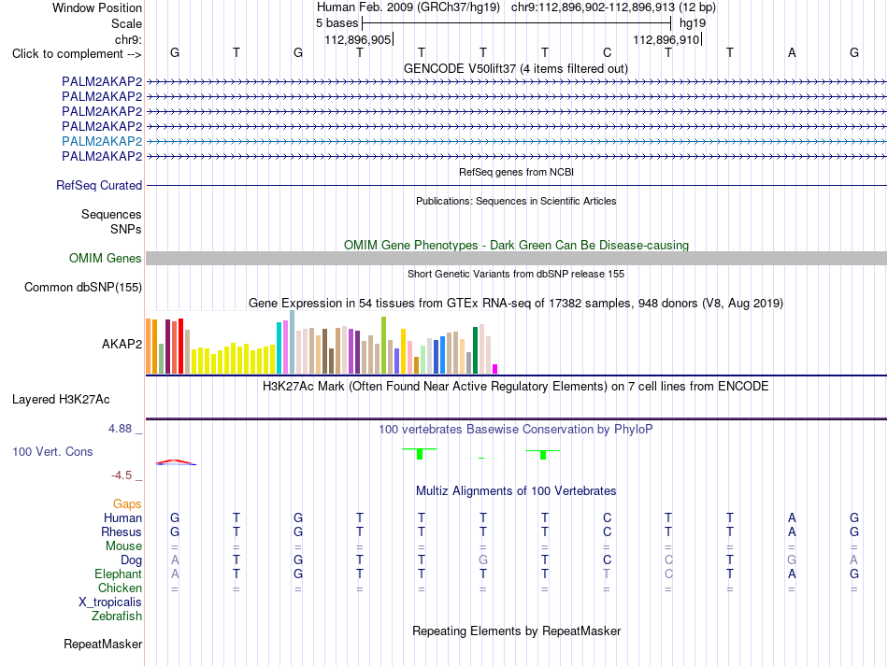Image resolution: width=888 pixels, height=666 pixels.
Task: Click the tall teal GTEx expression bar
Action: 279,347
